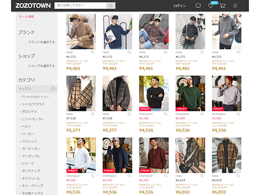Open the hamburger menu in header

point(235,6)
